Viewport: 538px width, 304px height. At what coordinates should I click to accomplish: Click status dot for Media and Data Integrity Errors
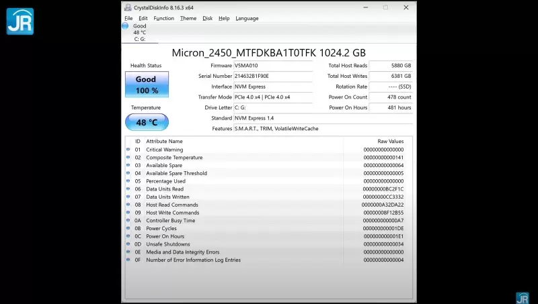[x=128, y=252]
